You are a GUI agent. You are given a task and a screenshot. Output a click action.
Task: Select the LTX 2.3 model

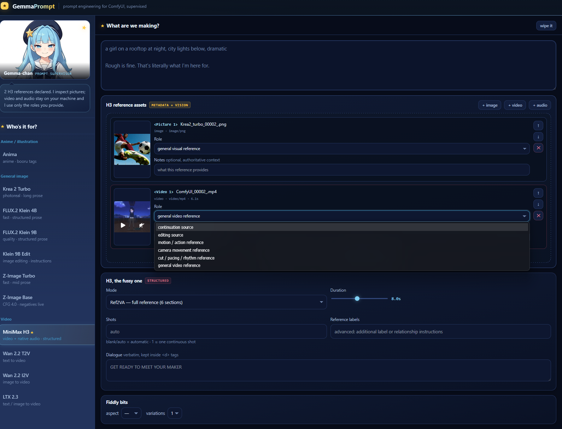pyautogui.click(x=47, y=400)
